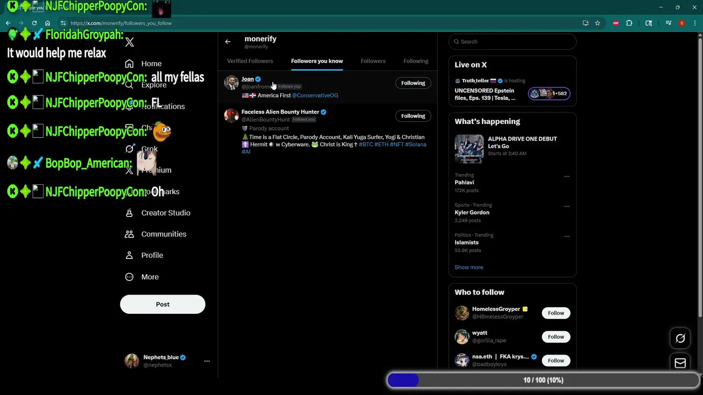This screenshot has height=395, width=703.
Task: Click the Post button
Action: (163, 304)
